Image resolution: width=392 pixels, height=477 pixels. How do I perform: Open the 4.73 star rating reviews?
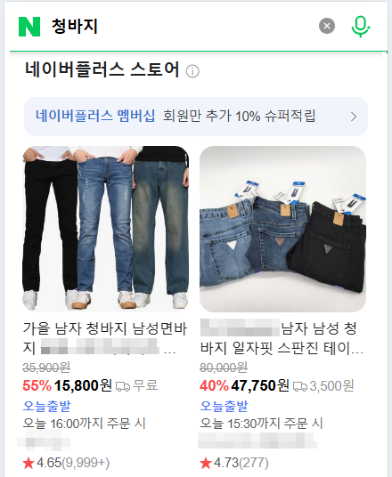pos(234,463)
